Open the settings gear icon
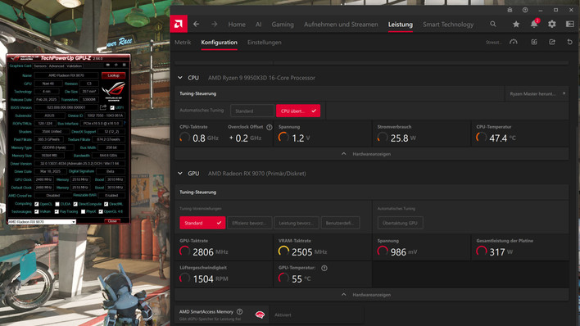Viewport: 580px width, 326px height. point(552,24)
